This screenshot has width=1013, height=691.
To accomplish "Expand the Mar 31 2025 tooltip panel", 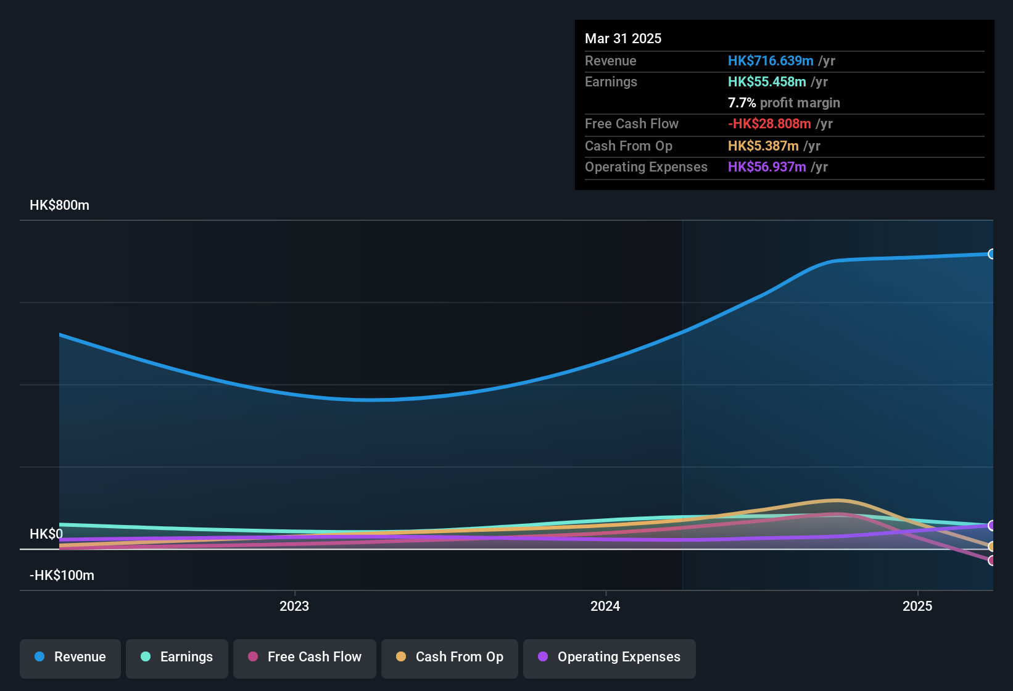I will tap(622, 38).
